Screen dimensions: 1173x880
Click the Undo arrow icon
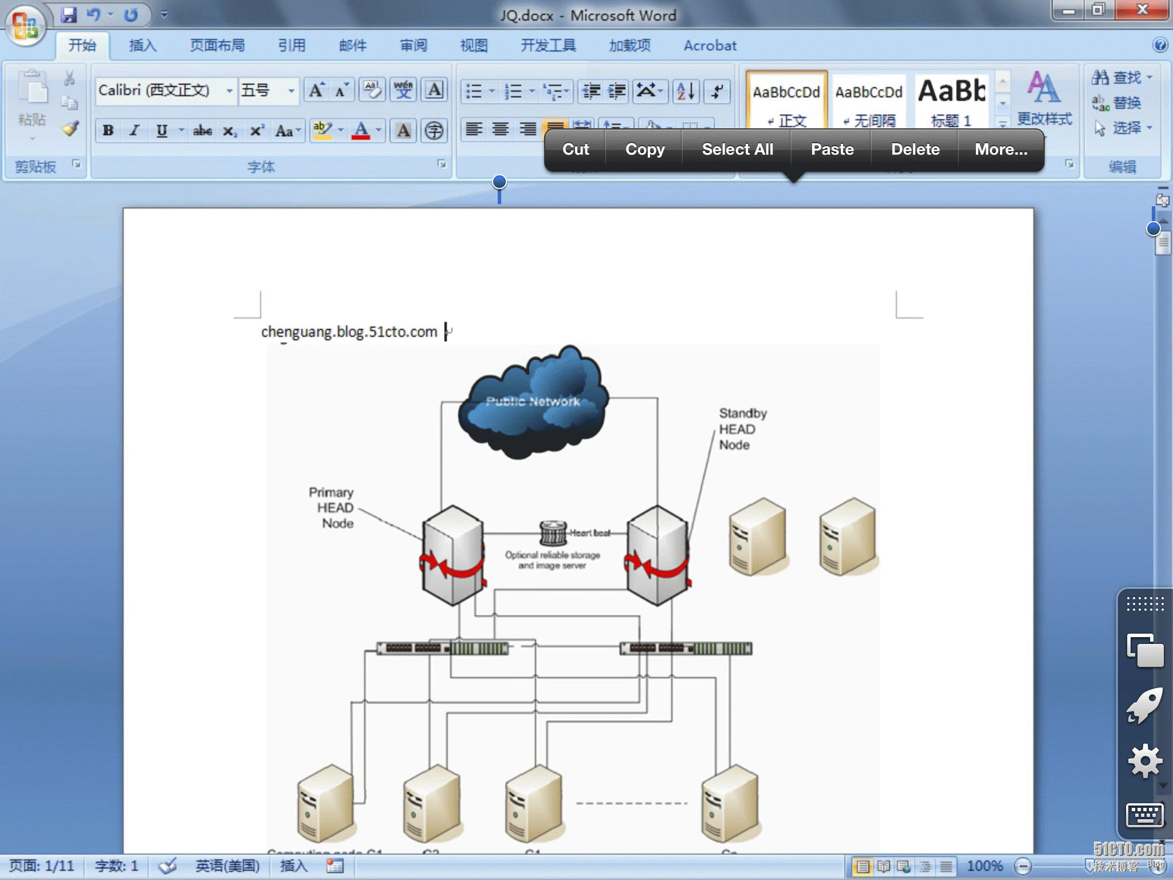tap(95, 15)
